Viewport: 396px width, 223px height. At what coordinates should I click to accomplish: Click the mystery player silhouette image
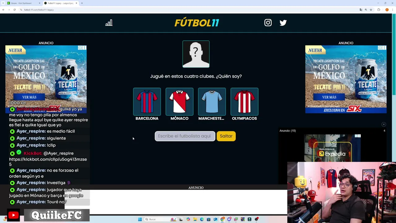196,54
